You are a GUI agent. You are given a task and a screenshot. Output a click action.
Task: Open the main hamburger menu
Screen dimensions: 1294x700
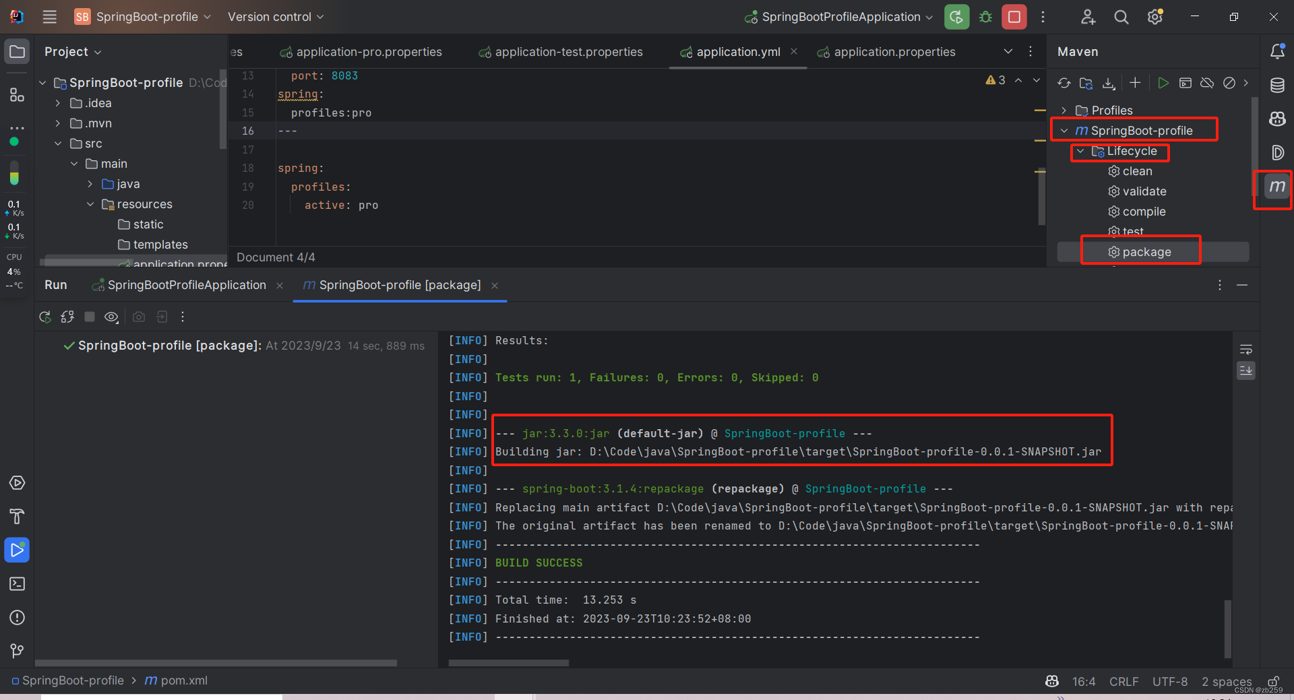tap(49, 17)
